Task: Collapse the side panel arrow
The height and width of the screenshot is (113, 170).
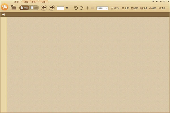Action: pyautogui.click(x=3, y=14)
